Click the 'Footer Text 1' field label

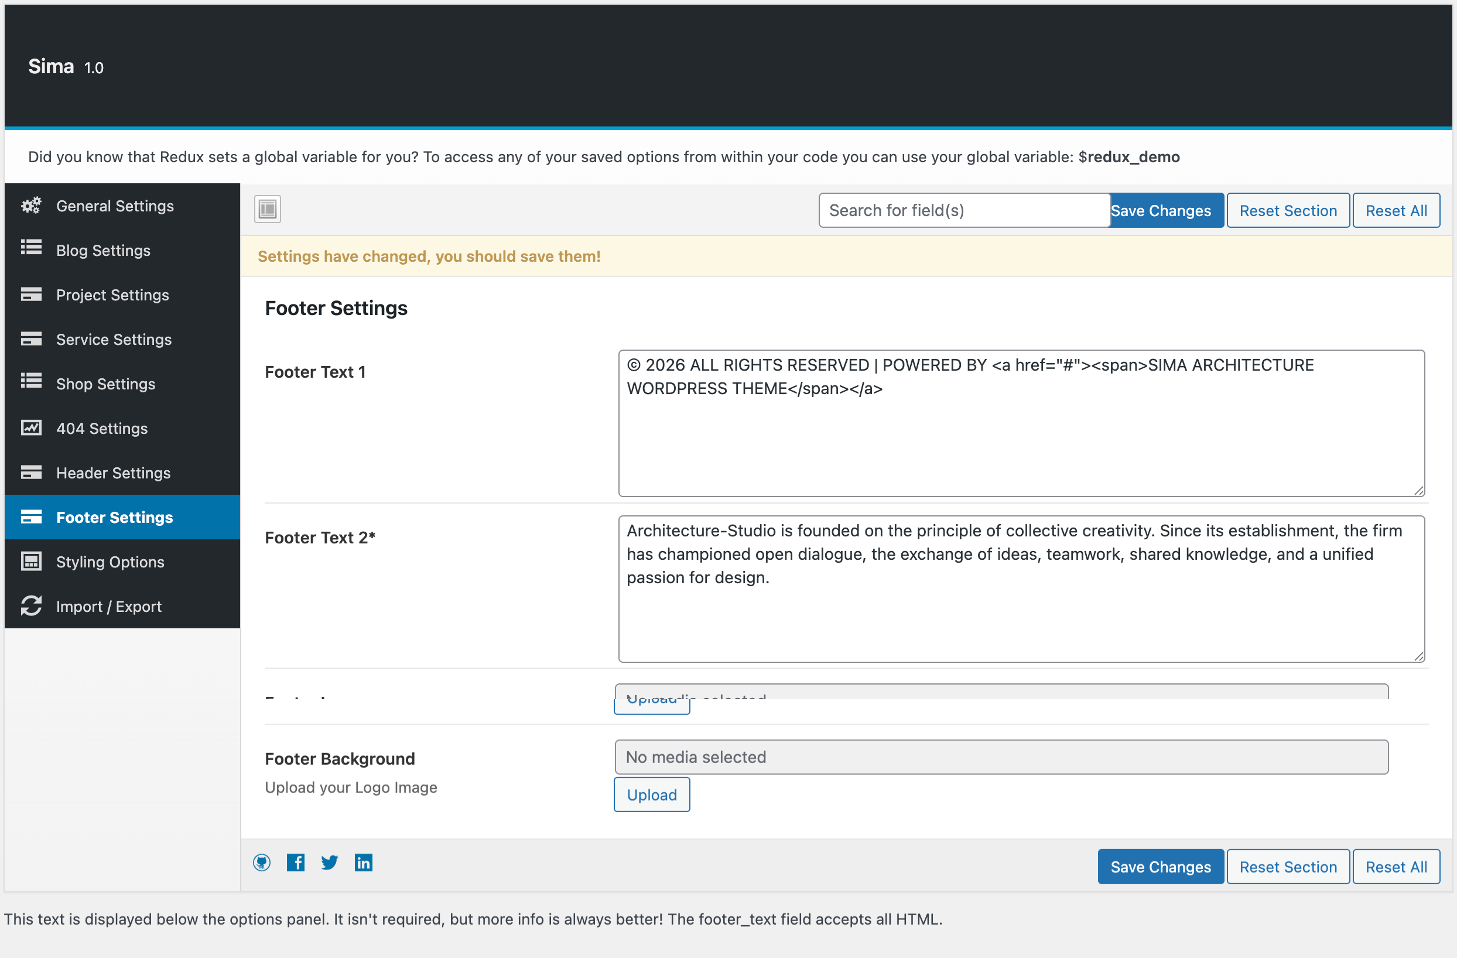click(315, 372)
